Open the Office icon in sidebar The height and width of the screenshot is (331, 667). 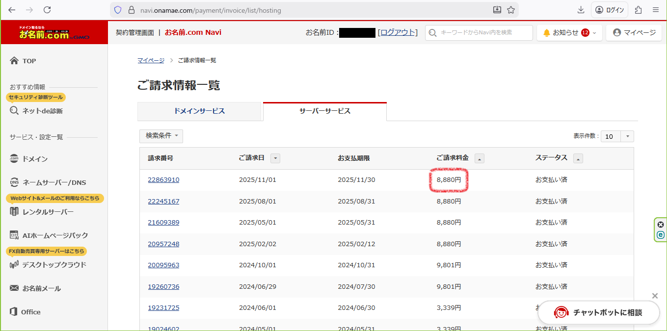(x=14, y=312)
